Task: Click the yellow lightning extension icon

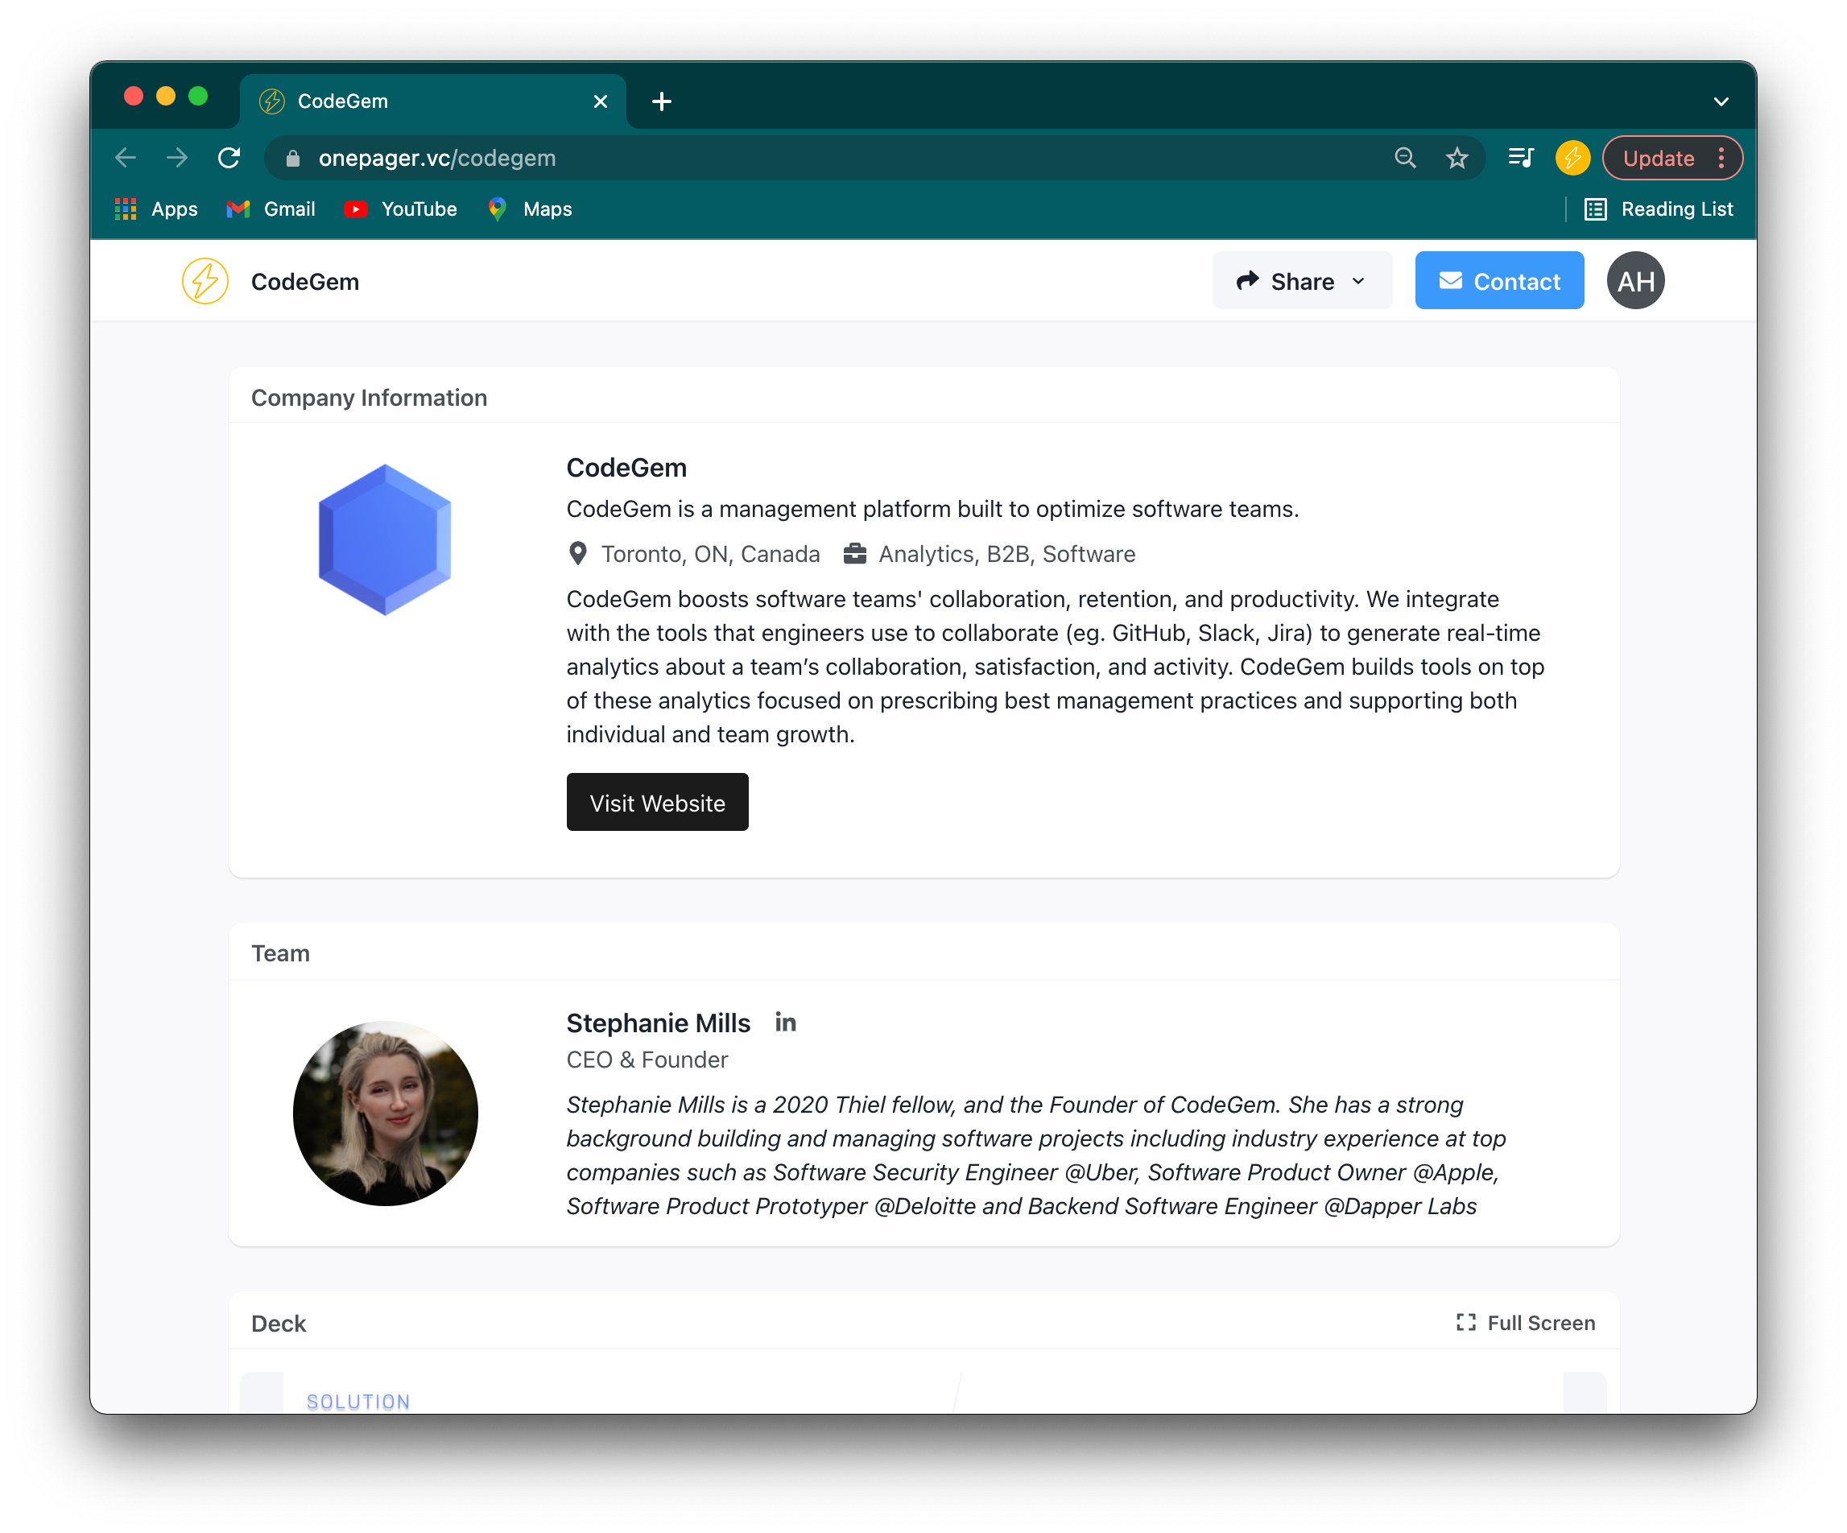Action: tap(1572, 159)
